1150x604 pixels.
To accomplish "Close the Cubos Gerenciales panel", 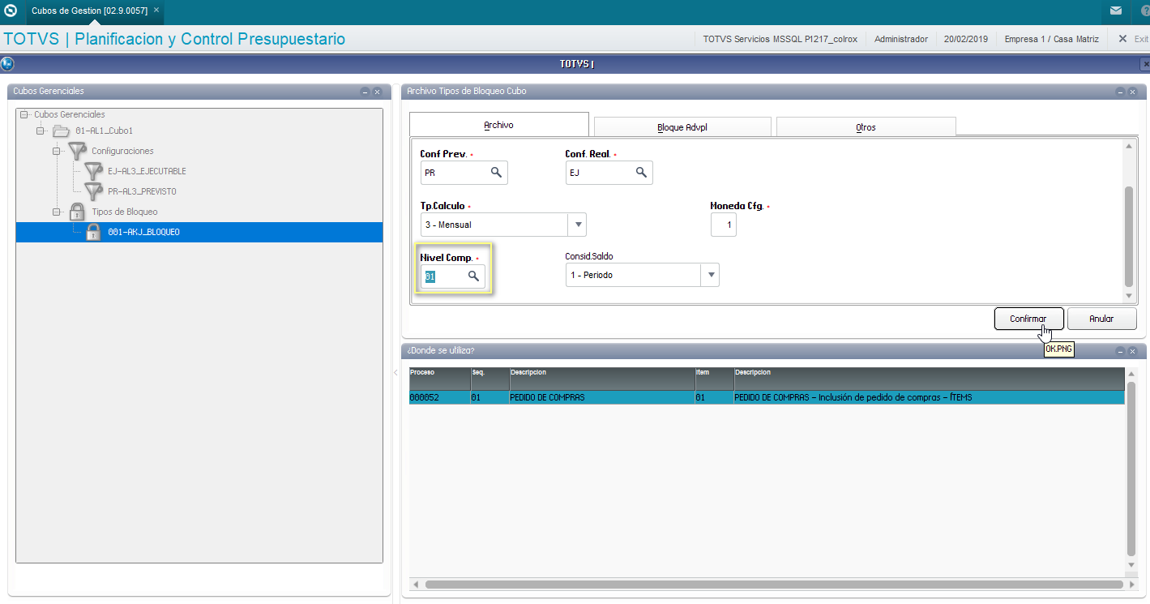I will pyautogui.click(x=377, y=92).
